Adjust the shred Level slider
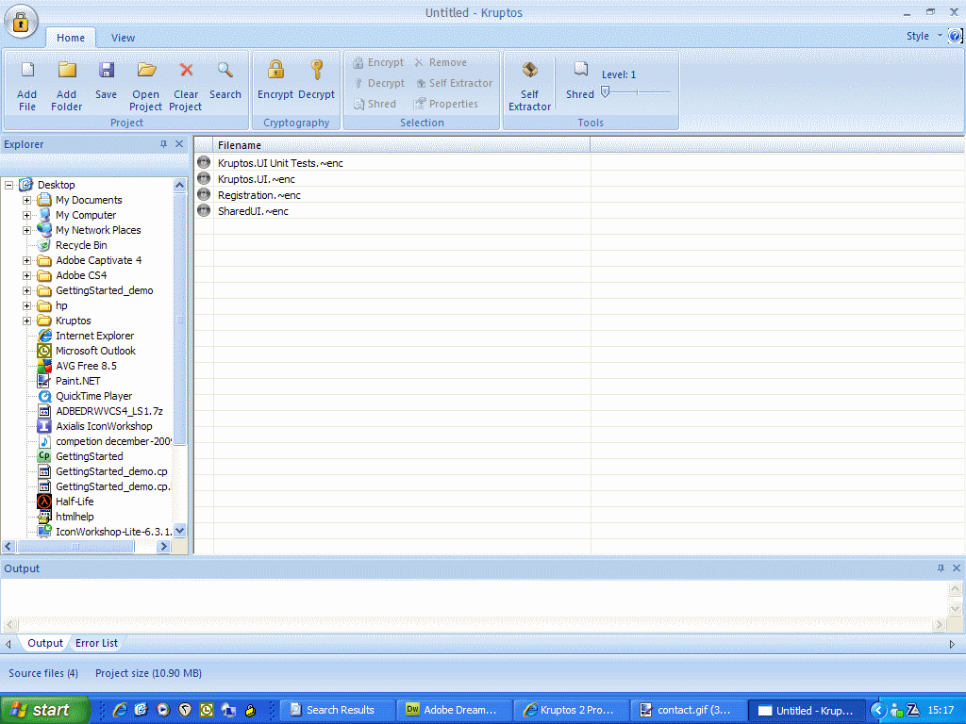The width and height of the screenshot is (966, 724). pyautogui.click(x=606, y=91)
